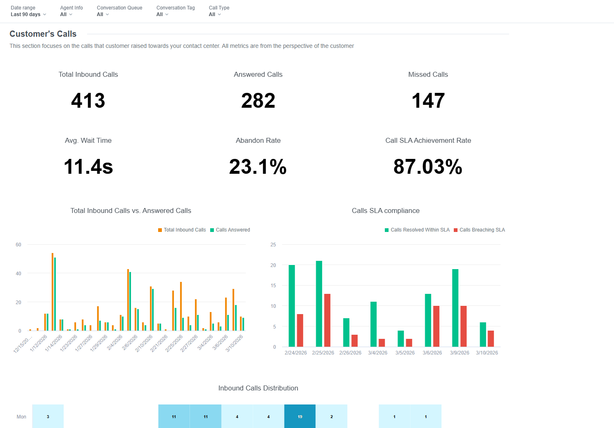
Task: Expand the Conversation Tag filter
Action: coord(161,14)
